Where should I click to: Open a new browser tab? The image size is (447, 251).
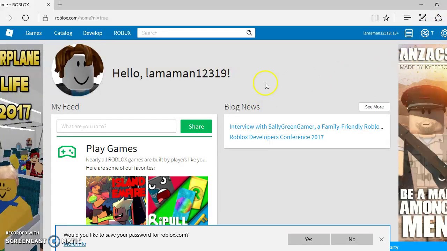coord(60,5)
